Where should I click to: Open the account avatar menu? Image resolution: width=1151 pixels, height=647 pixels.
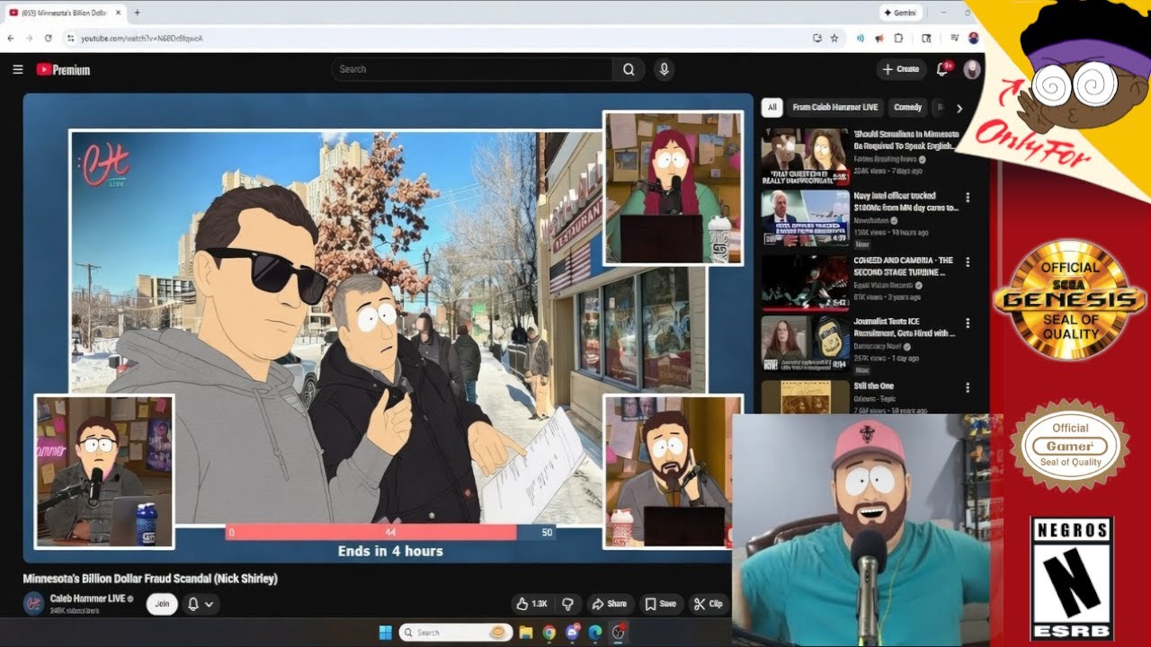[x=971, y=69]
